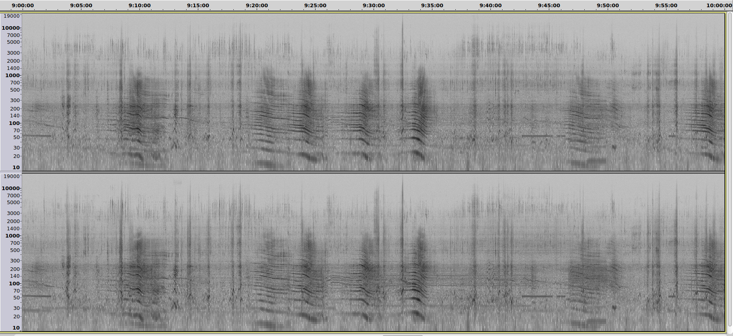Jump to 9:10:00 on the time ruler

tap(139, 6)
